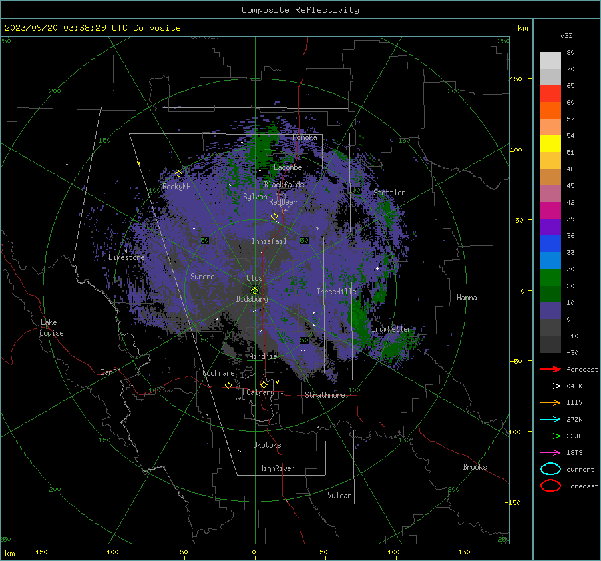Click the Banff label on map

[x=110, y=372]
